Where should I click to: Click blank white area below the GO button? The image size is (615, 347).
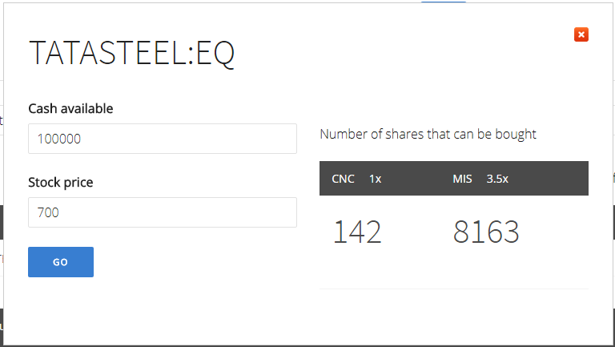pyautogui.click(x=118, y=310)
